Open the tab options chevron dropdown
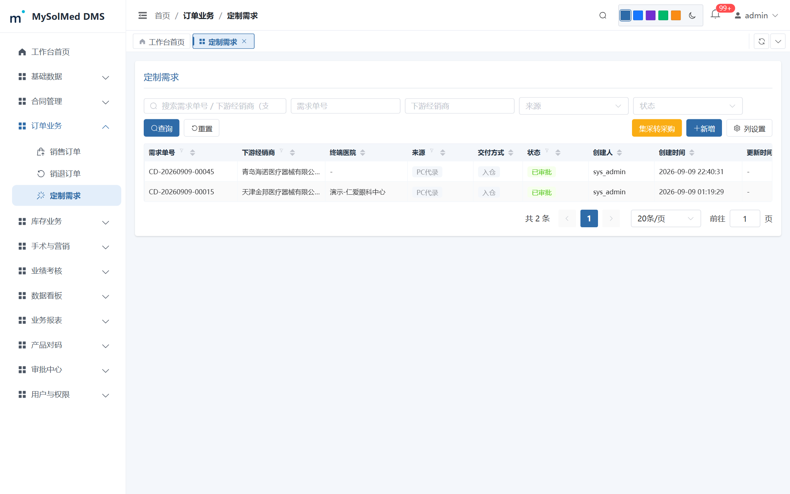 (x=778, y=41)
